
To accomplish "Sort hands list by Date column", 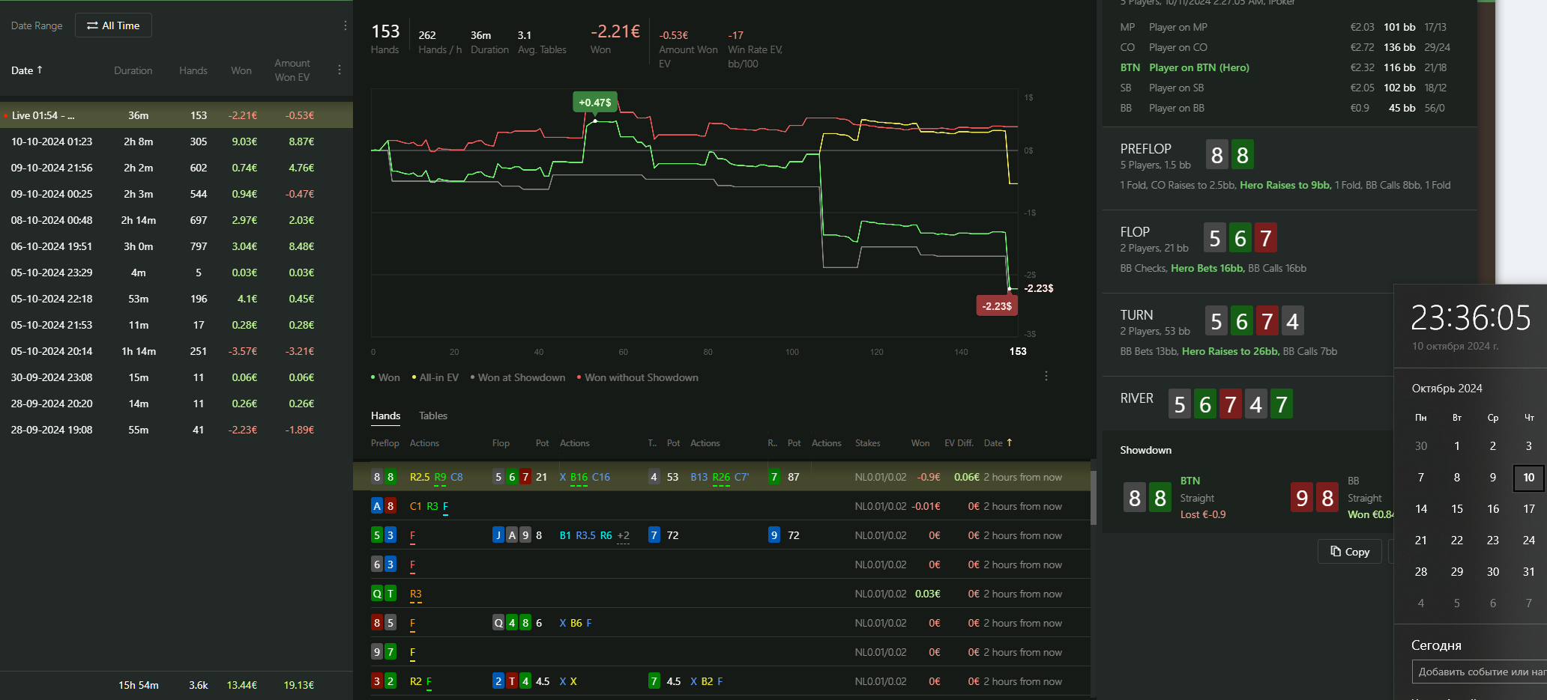I will (998, 443).
